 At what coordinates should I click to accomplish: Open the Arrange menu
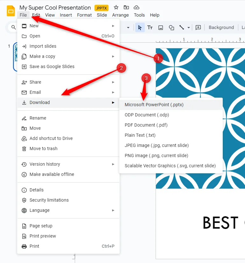121,15
